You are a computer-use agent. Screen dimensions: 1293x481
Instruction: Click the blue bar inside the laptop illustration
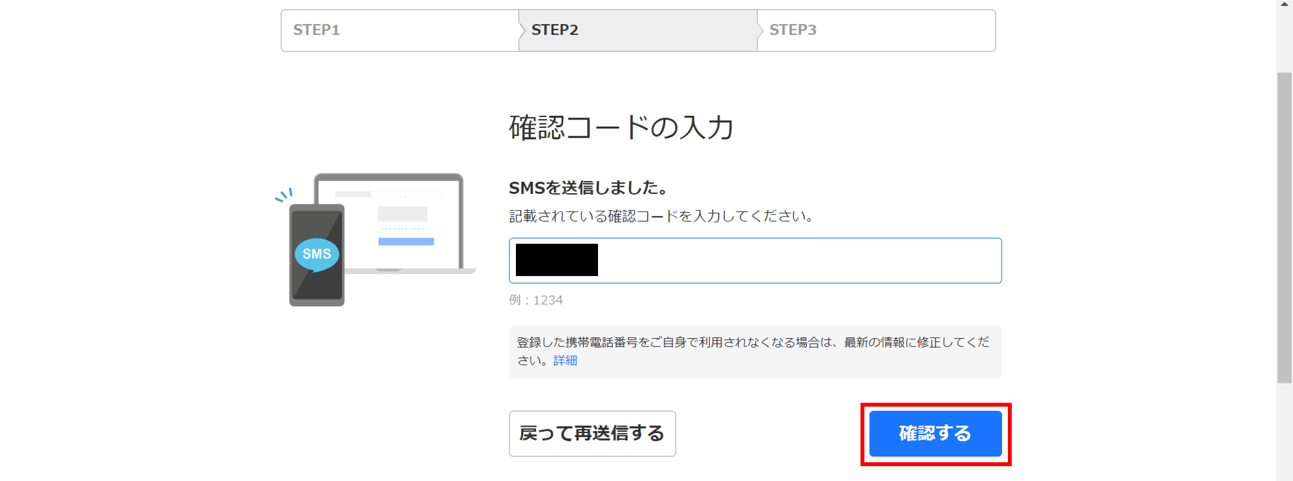[x=406, y=242]
